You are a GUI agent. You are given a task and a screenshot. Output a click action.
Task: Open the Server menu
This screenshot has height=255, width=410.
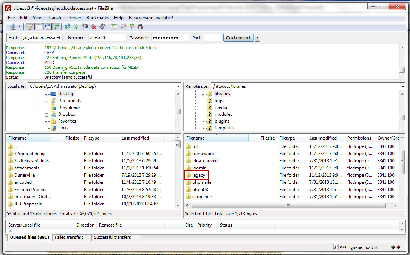point(75,18)
